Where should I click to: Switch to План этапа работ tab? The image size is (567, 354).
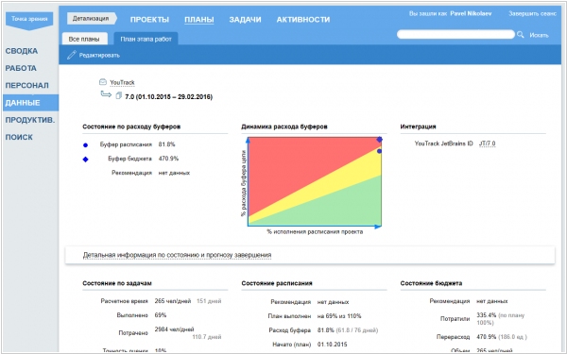coord(146,39)
